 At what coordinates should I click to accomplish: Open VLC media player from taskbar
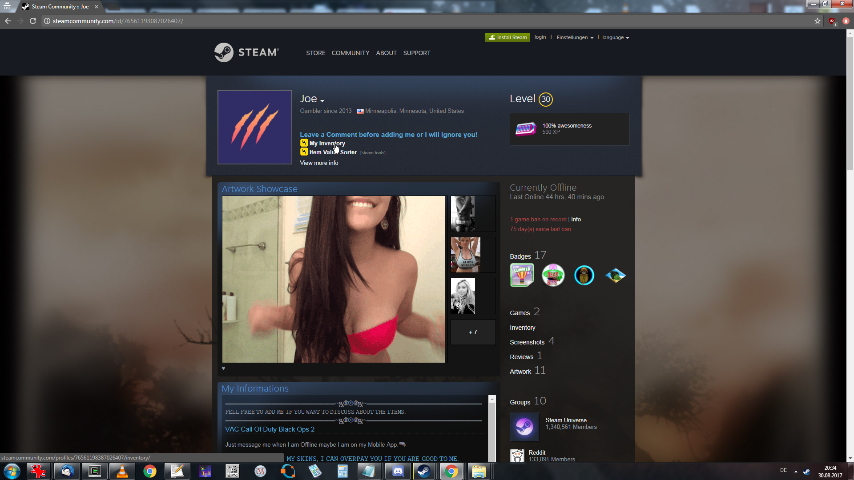pyautogui.click(x=122, y=471)
